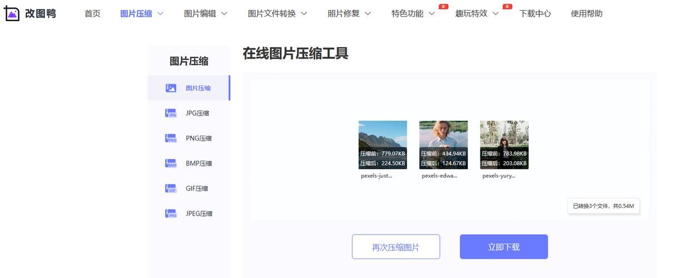
Task: Click the sidebar 图片压缩 title heading
Action: (189, 61)
